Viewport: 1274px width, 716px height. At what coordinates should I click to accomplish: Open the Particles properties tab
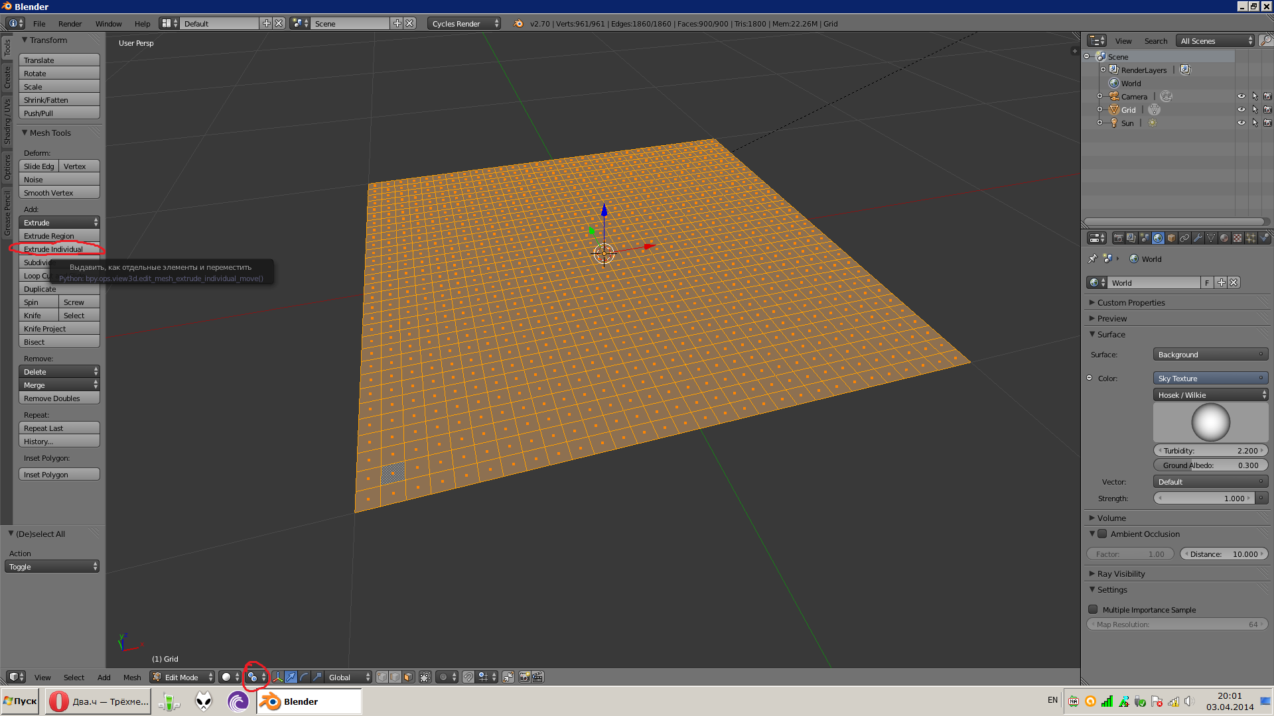tap(1250, 238)
